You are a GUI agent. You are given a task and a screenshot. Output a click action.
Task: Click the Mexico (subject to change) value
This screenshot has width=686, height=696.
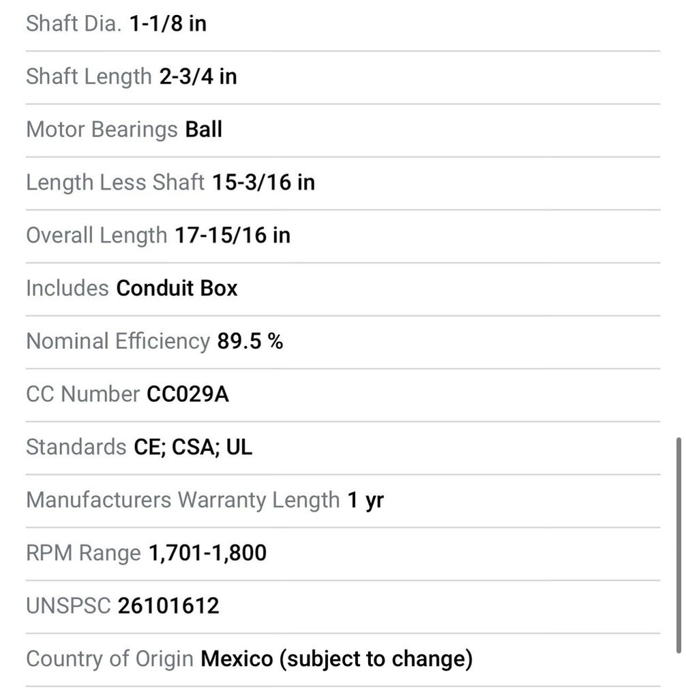[x=336, y=659]
